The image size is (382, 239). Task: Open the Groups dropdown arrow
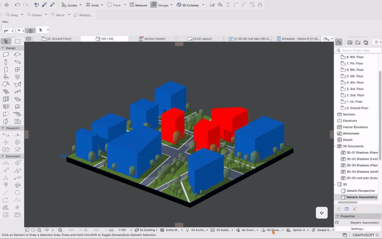[x=172, y=5]
